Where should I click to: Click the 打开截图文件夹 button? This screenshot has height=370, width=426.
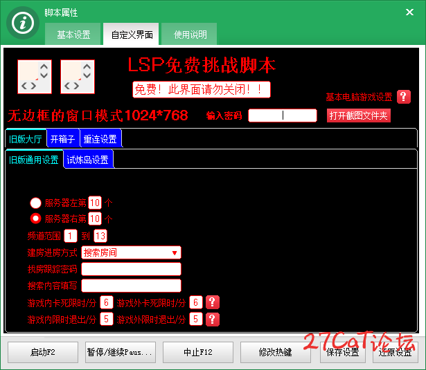(359, 115)
